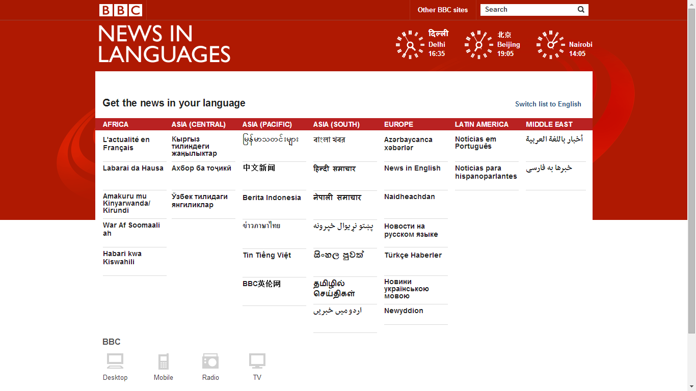Select the AFRICA region heading
The image size is (696, 391).
click(x=116, y=124)
